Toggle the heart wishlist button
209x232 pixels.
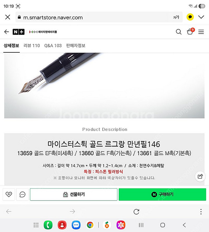(9, 194)
